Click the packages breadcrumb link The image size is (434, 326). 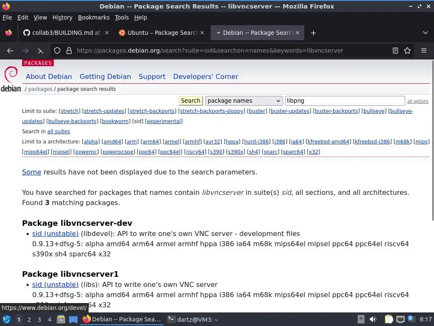[x=40, y=89]
